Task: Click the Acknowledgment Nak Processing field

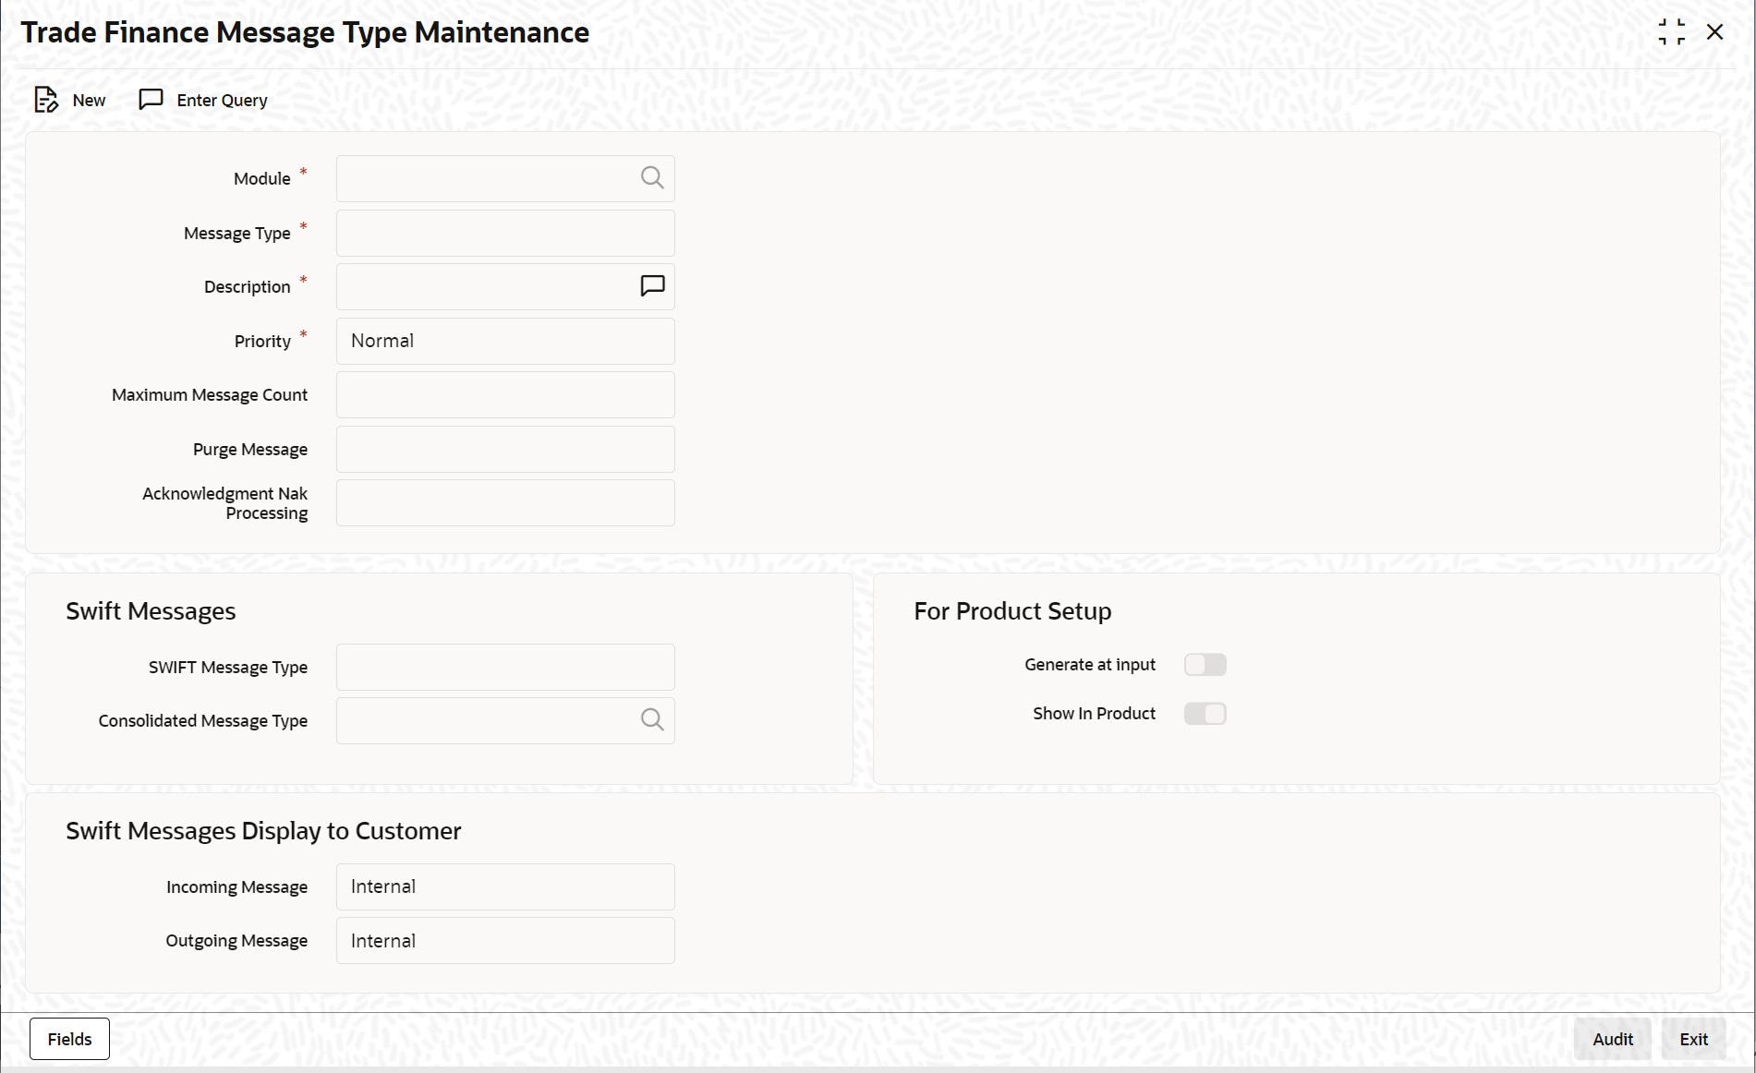Action: click(504, 502)
